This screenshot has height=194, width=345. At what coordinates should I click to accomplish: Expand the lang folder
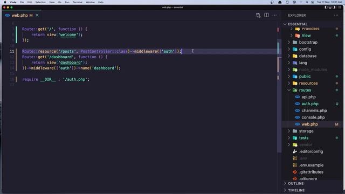tap(289, 63)
